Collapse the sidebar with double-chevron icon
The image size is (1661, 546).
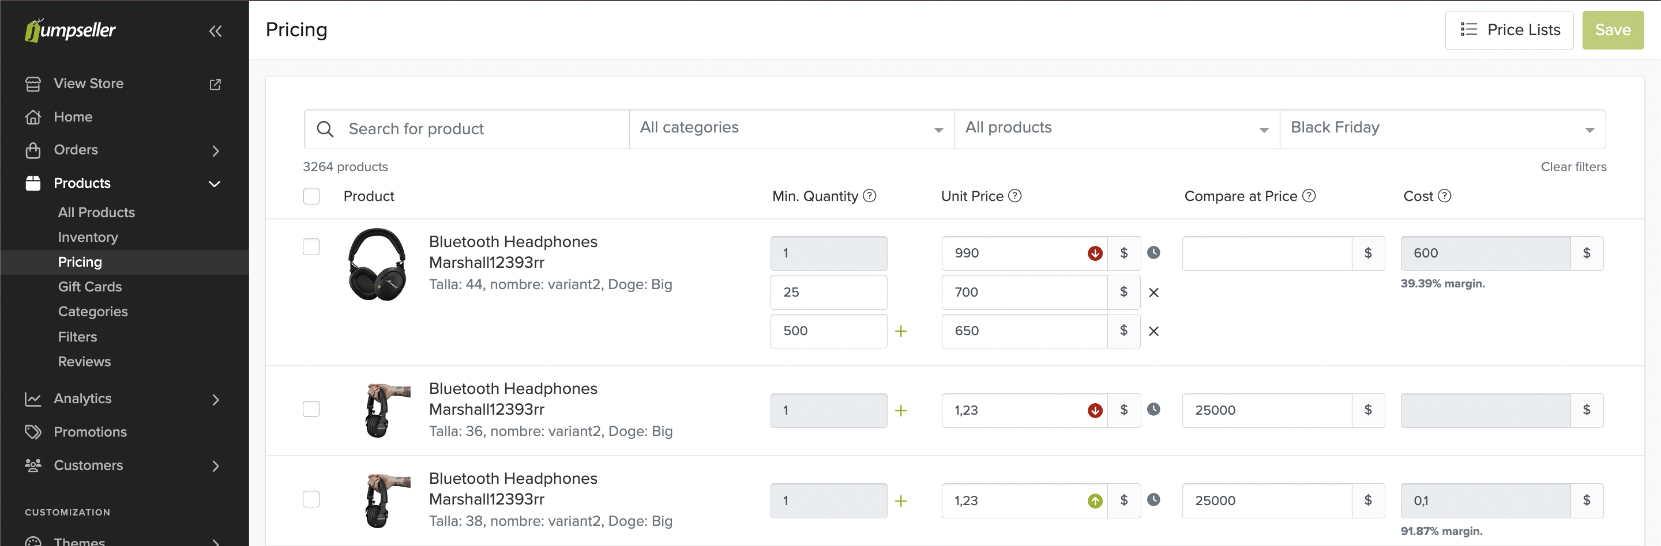pos(215,31)
